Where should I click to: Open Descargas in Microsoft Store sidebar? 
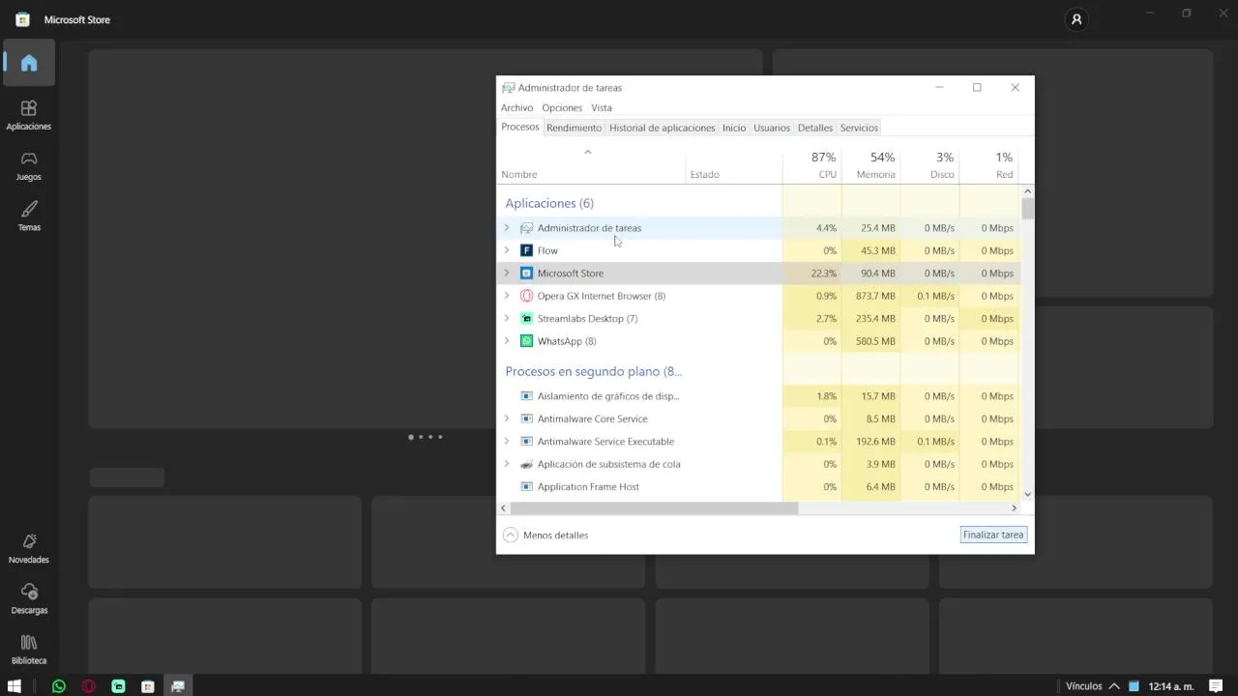(29, 598)
